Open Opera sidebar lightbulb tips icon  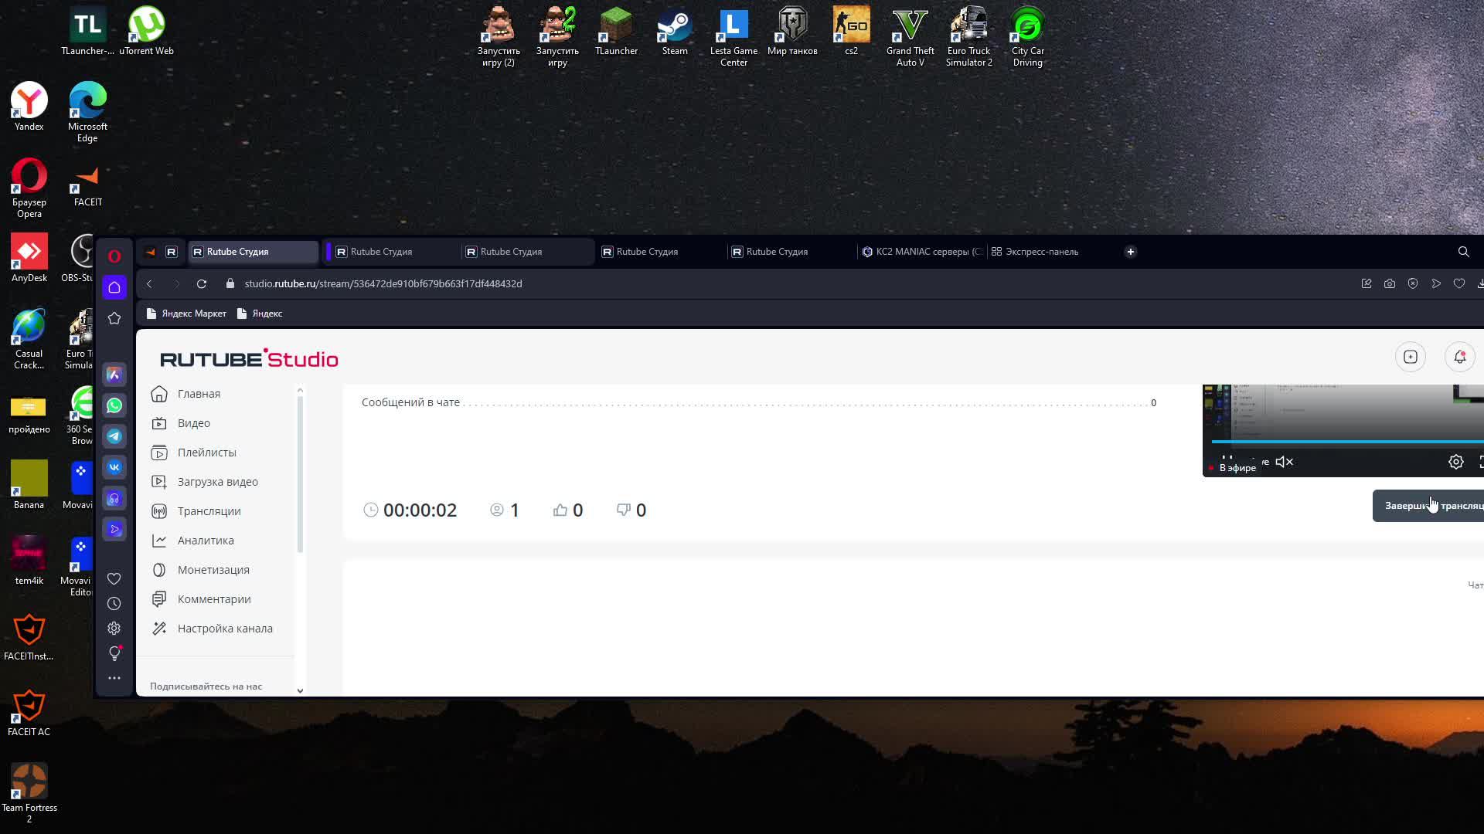click(x=114, y=653)
